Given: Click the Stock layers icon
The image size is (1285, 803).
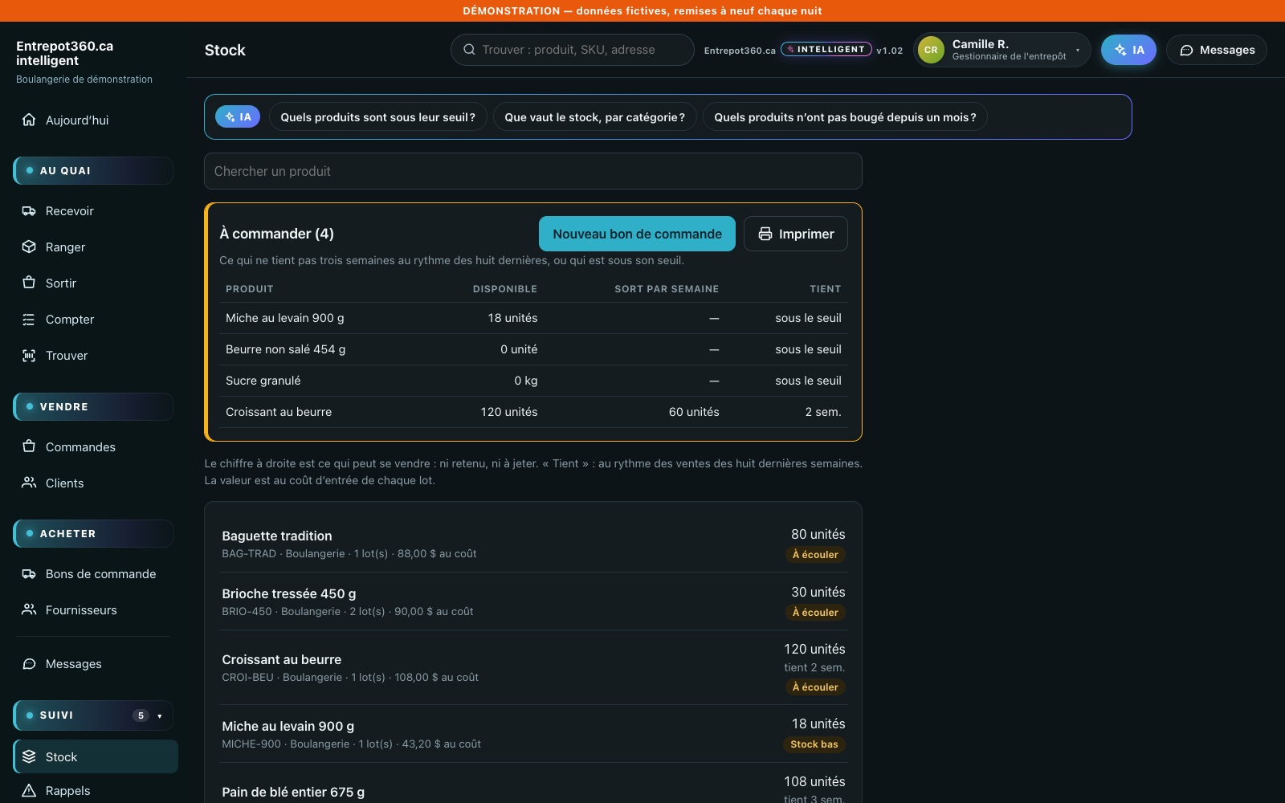Looking at the screenshot, I should pos(29,756).
